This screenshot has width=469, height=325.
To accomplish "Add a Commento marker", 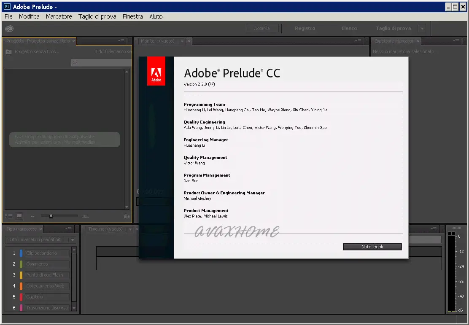I will point(47,264).
